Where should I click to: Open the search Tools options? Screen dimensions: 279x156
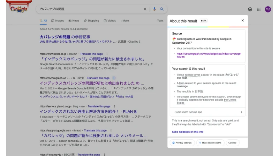point(160,21)
